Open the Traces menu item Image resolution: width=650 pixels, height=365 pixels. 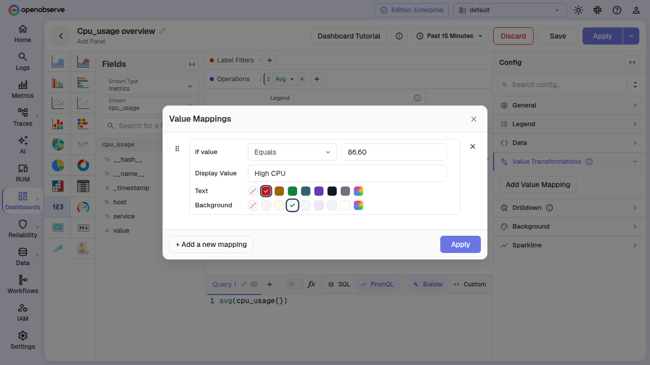(x=23, y=117)
